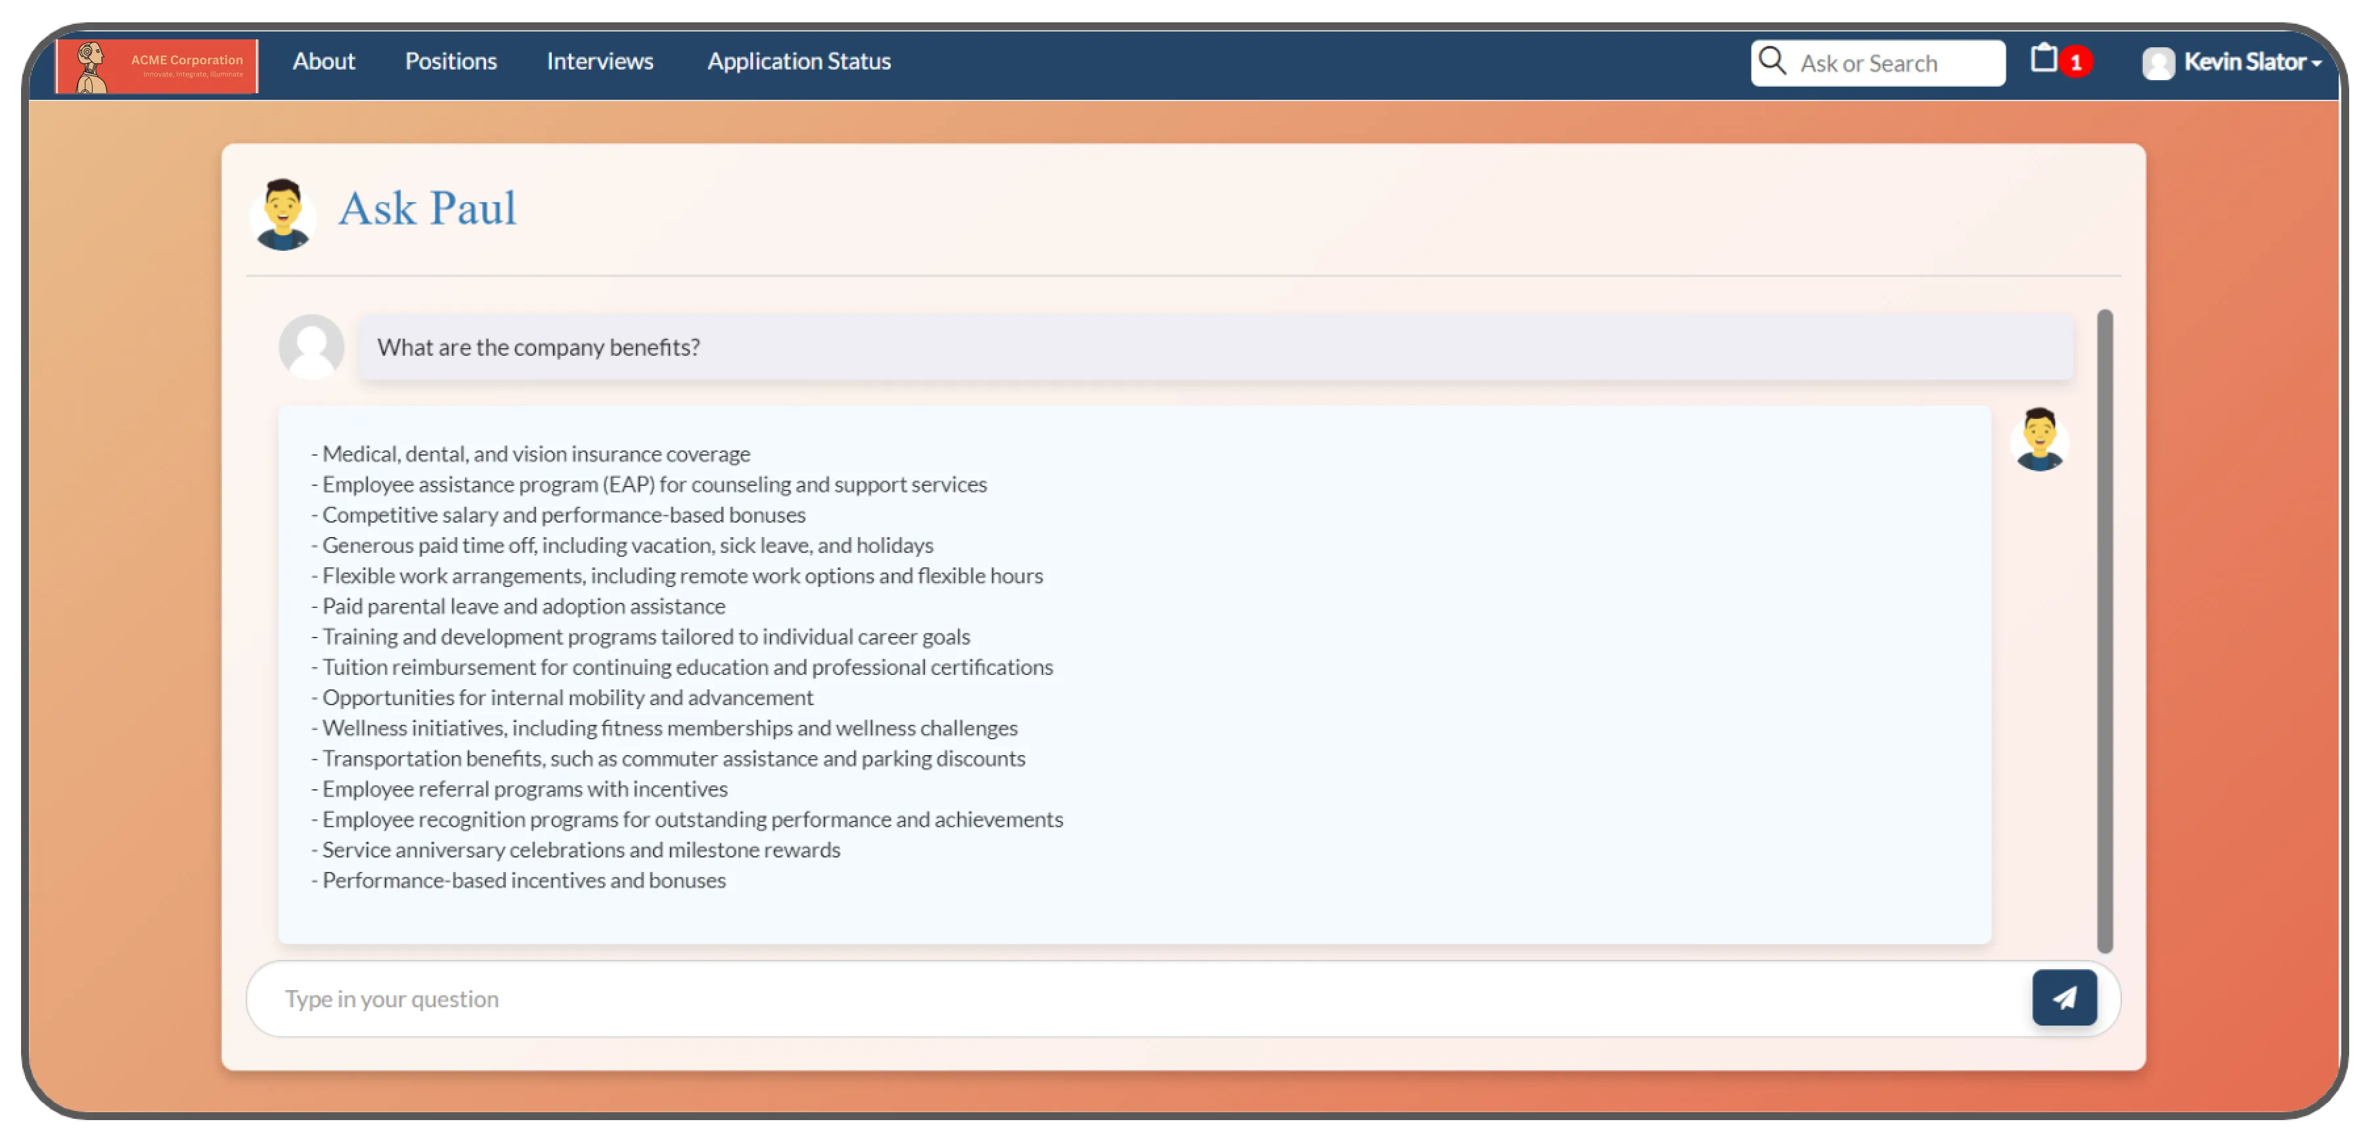Open the clipboard notifications icon
This screenshot has width=2361, height=1128.
[2043, 58]
